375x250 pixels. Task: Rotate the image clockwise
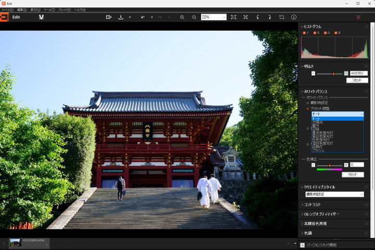pyautogui.click(x=270, y=17)
